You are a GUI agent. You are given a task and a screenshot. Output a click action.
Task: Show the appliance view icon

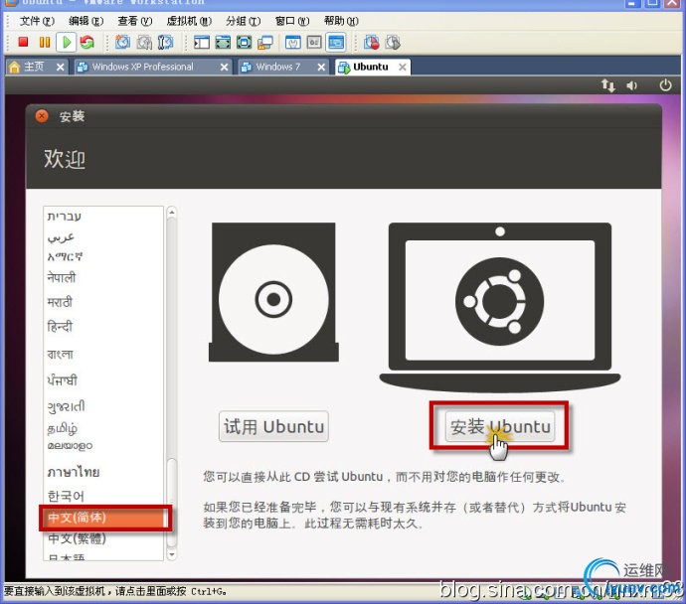tap(314, 42)
